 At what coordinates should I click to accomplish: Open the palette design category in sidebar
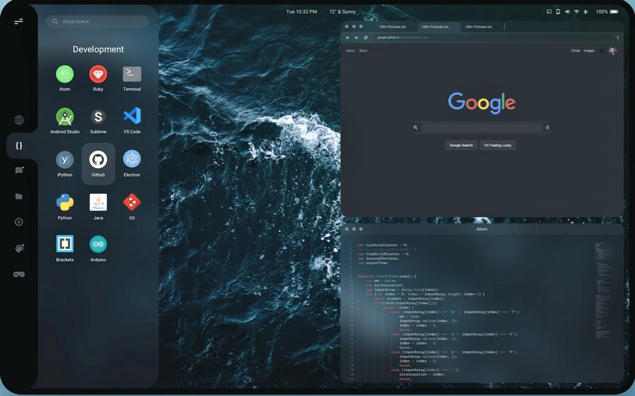coord(19,248)
